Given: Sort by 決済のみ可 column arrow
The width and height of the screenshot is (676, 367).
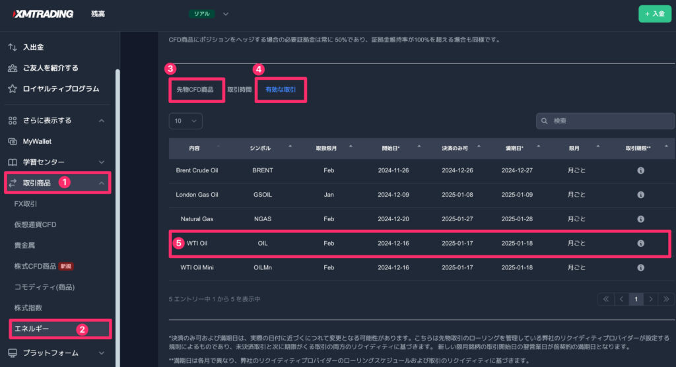Looking at the screenshot, I should point(479,147).
